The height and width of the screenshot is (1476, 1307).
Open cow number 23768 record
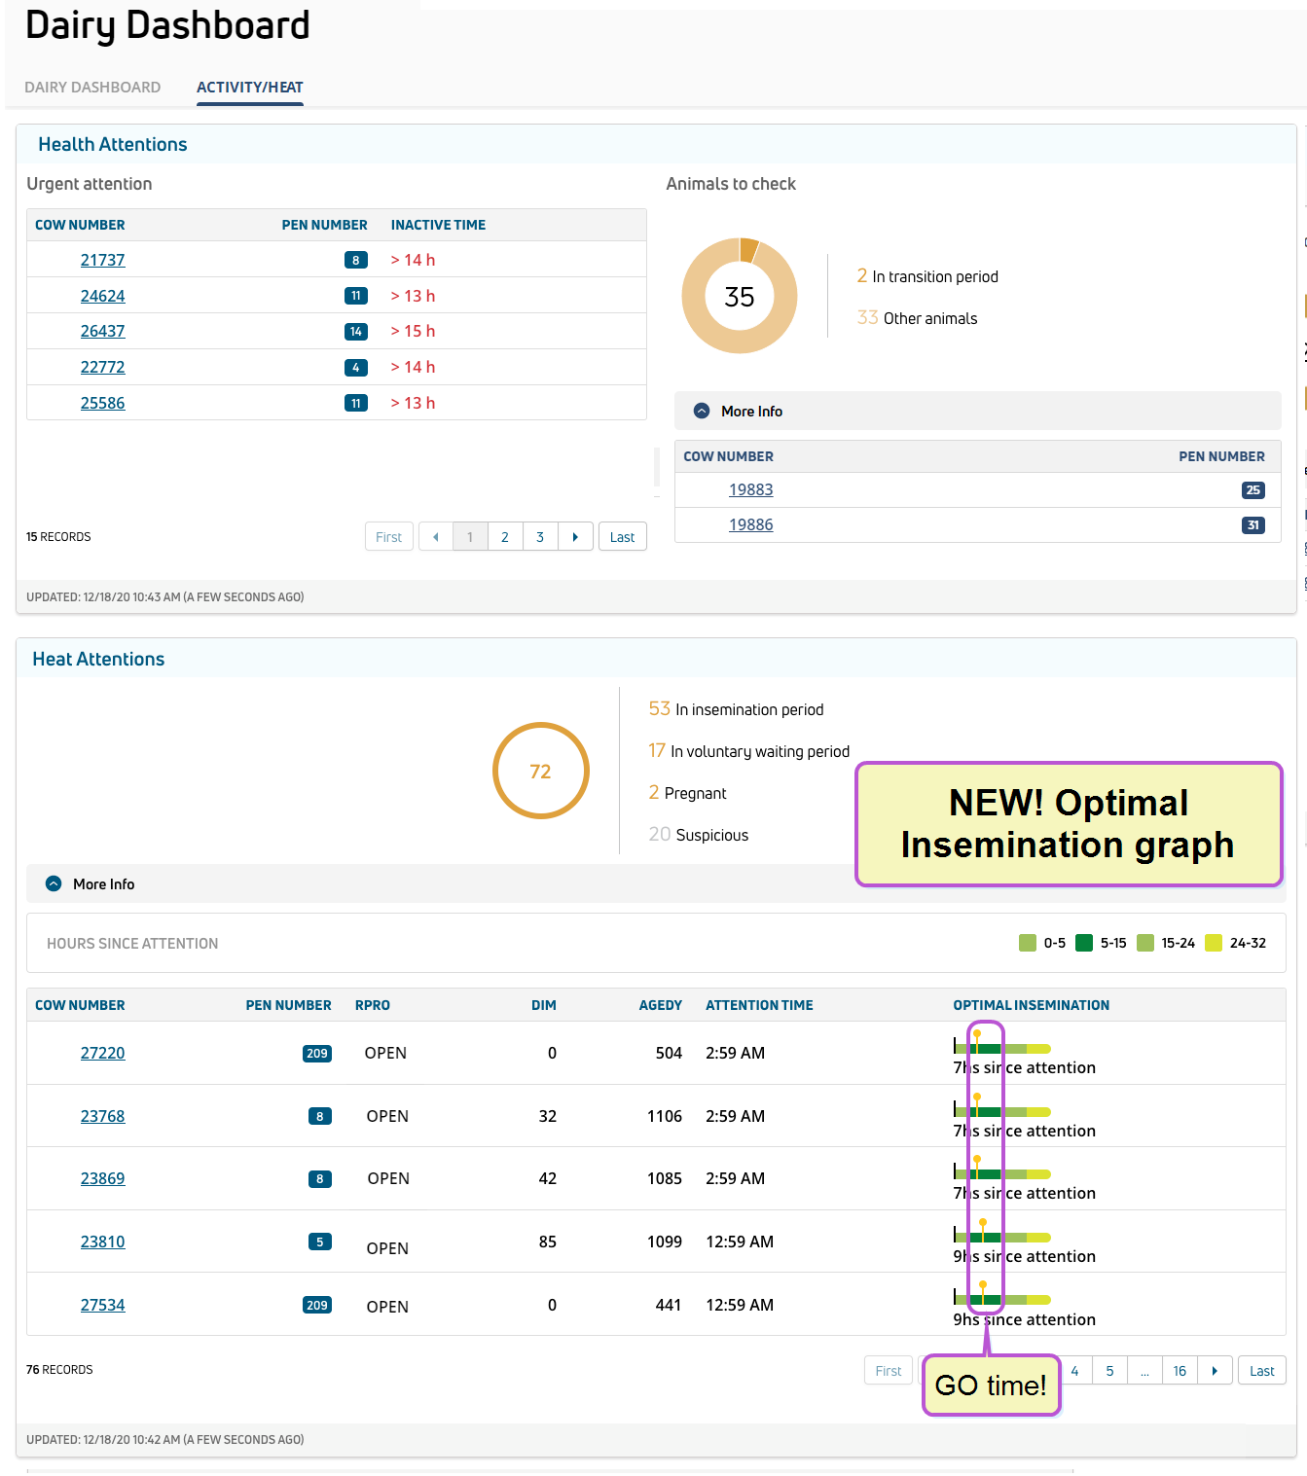[103, 1116]
